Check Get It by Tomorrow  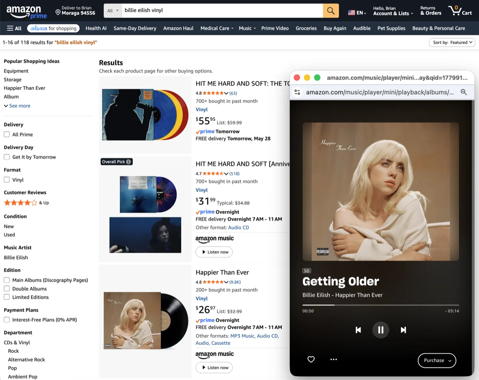(x=7, y=157)
